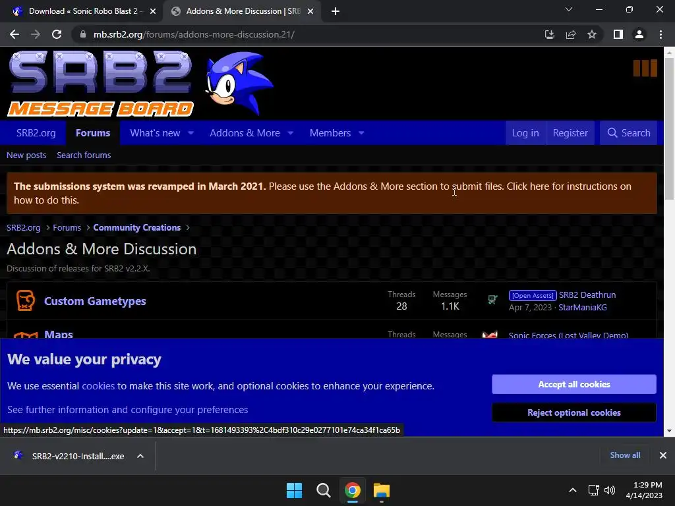Image resolution: width=675 pixels, height=506 pixels.
Task: Click the address bar URL
Action: click(x=194, y=34)
